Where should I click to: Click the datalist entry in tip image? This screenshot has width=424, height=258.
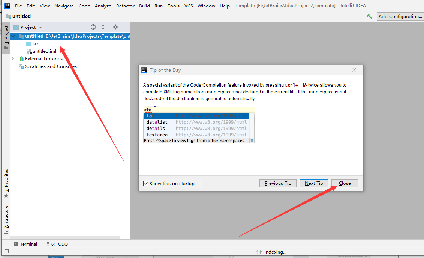click(157, 122)
